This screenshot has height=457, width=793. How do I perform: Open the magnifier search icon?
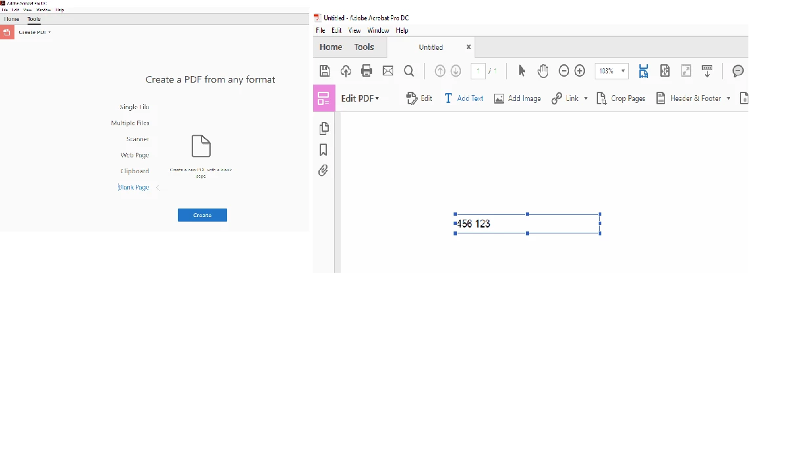(x=409, y=71)
